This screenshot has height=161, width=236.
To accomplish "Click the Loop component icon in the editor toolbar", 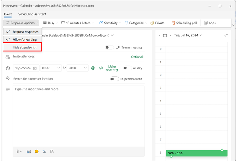I will click(52, 151).
